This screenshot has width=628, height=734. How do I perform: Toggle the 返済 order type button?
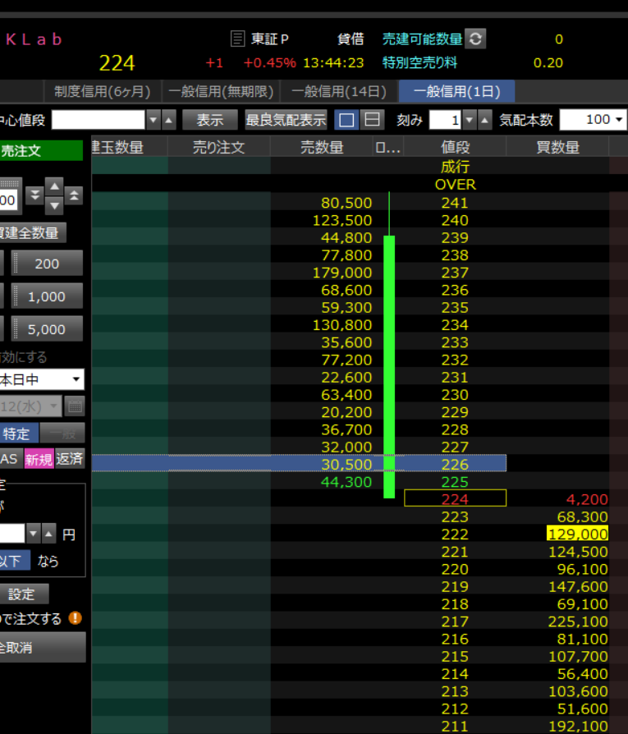pos(70,459)
